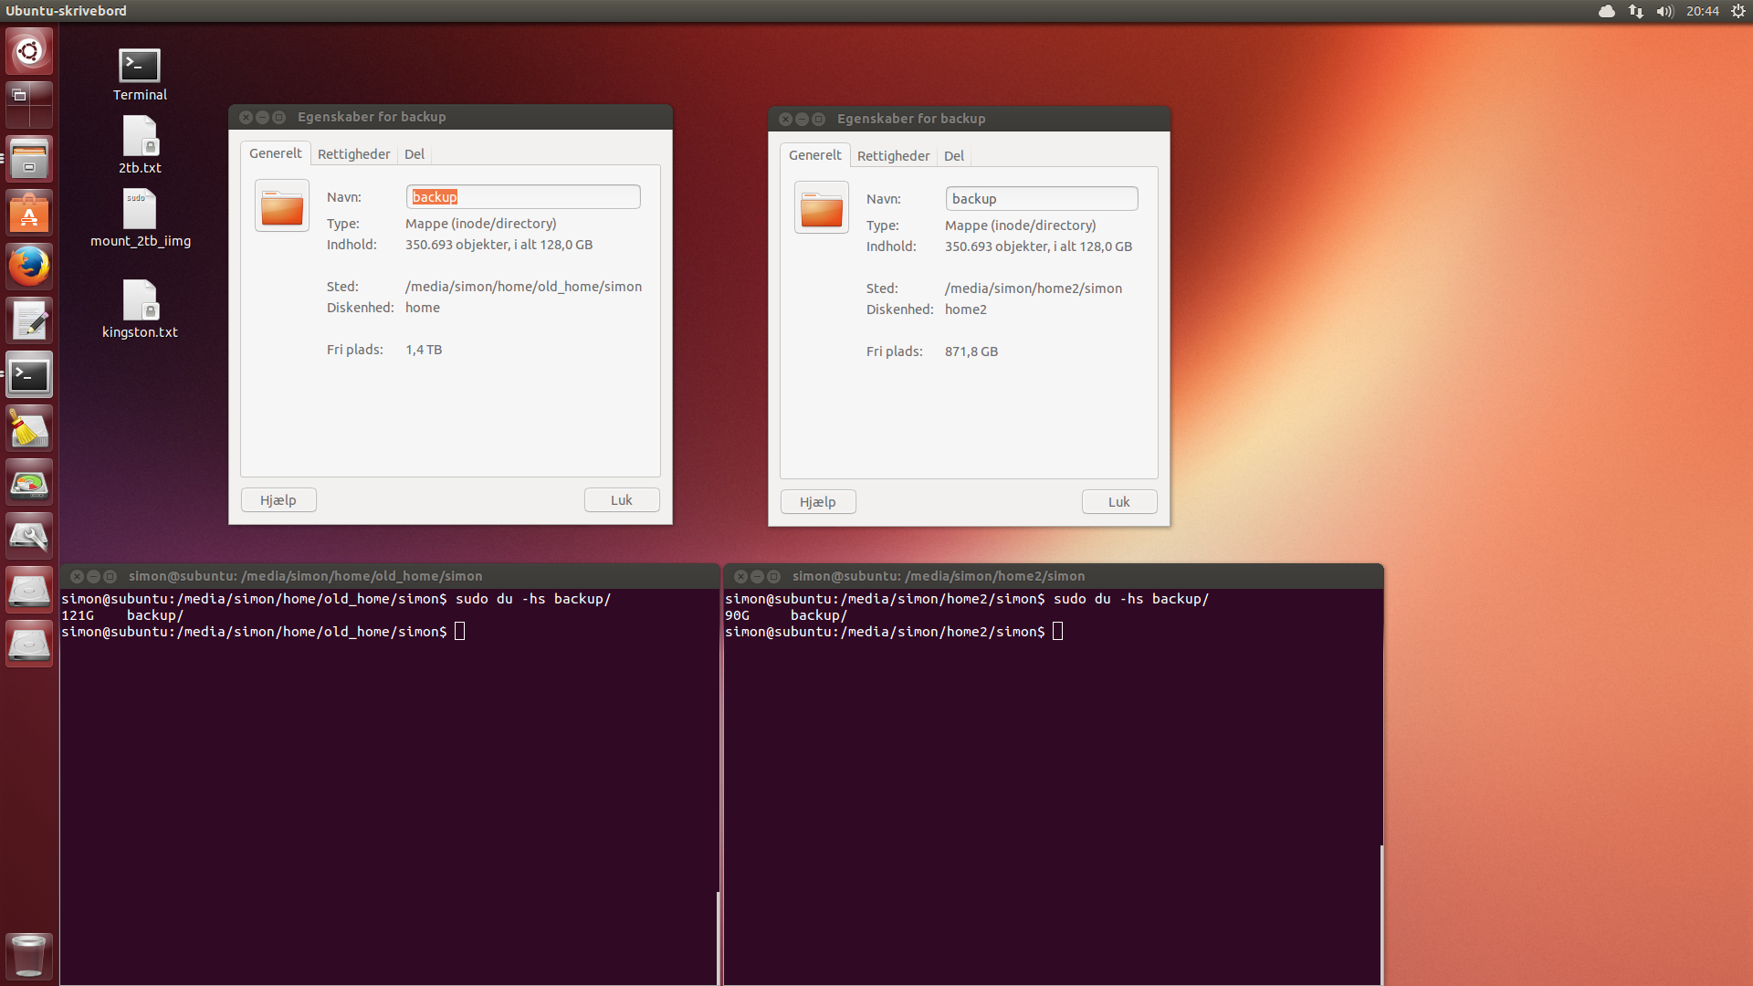Switch to Del tab in left window
Screen dimensions: 1753x986
pyautogui.click(x=415, y=154)
